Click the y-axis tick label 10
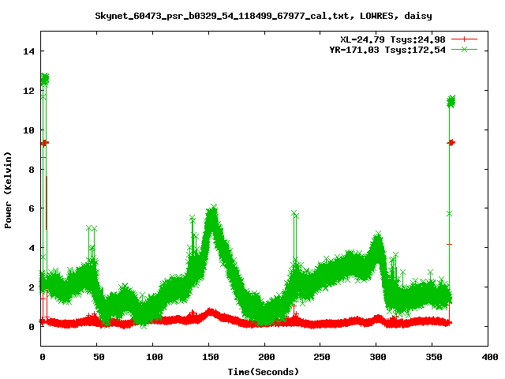 point(28,129)
